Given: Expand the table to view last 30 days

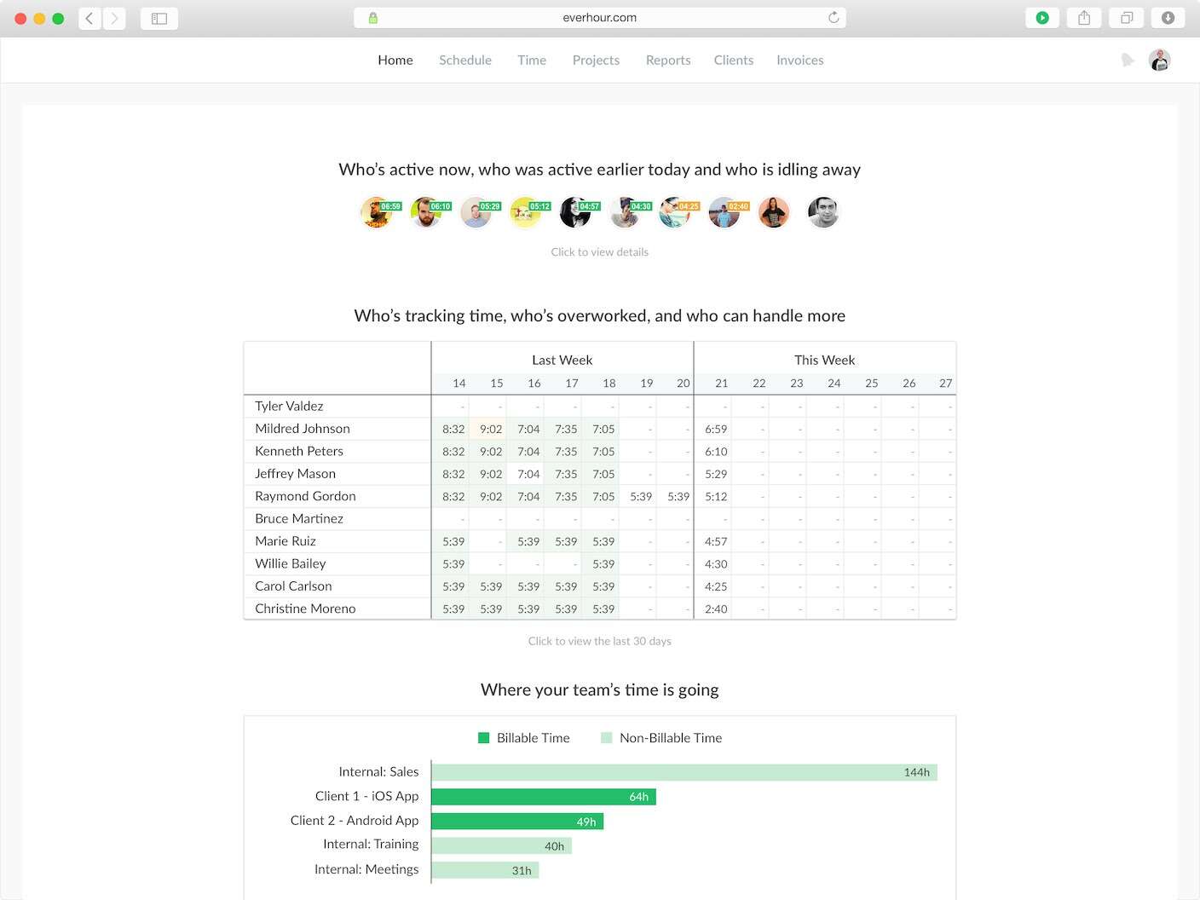Looking at the screenshot, I should coord(599,641).
